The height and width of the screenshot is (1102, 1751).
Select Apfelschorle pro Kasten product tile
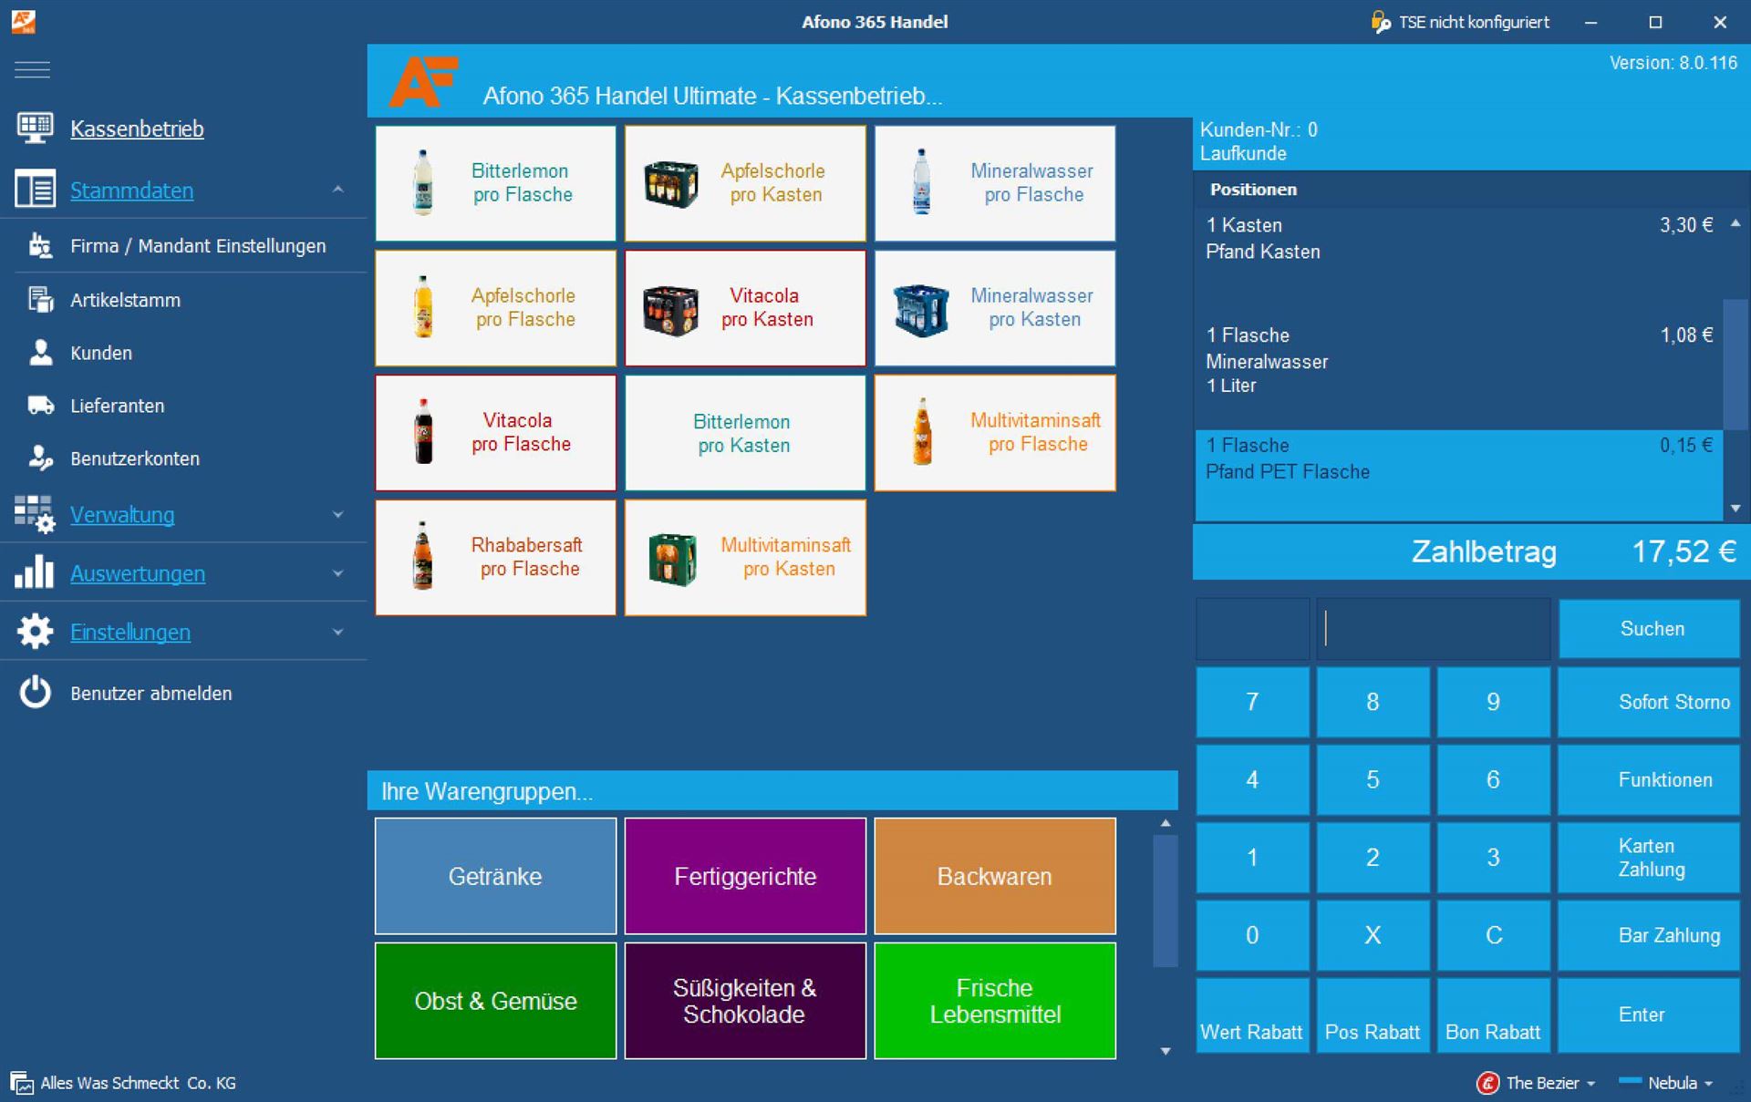coord(745,183)
